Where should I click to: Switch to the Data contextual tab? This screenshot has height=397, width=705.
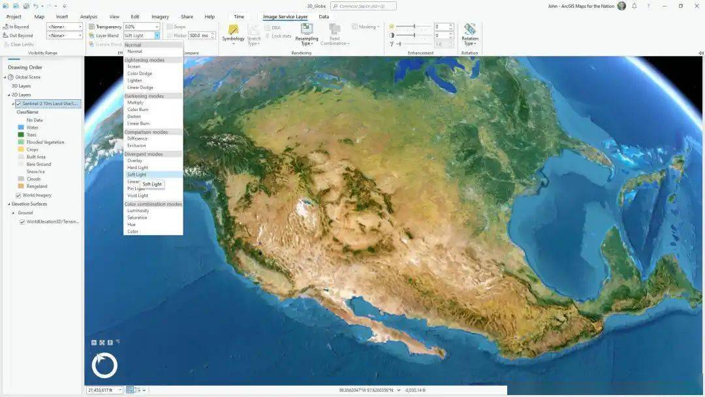(x=324, y=16)
